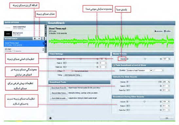Image resolution: width=179 pixels, height=125 pixels.
Task: Click the Record Slide Timing button
Action: coord(59,93)
